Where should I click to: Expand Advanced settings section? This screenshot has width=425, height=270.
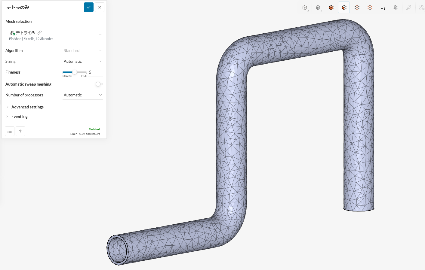point(27,107)
